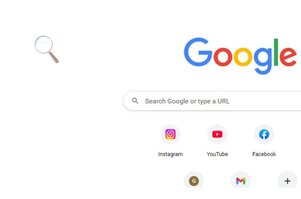
Task: Click the yellow letter o in logo
Action: pyautogui.click(x=243, y=57)
